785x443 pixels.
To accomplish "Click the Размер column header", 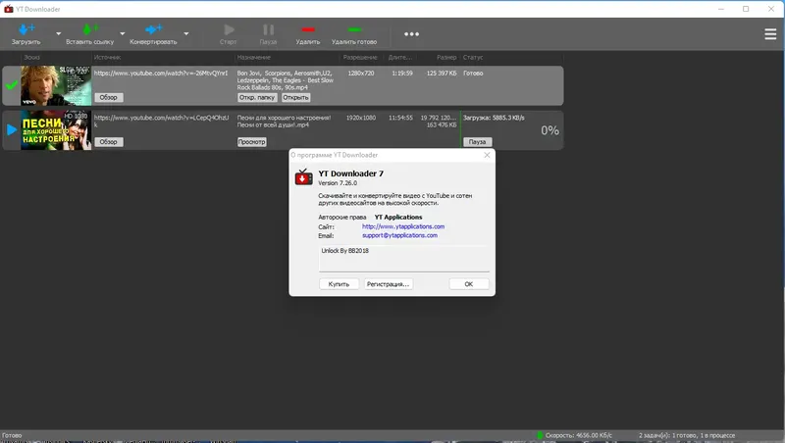I will point(446,58).
